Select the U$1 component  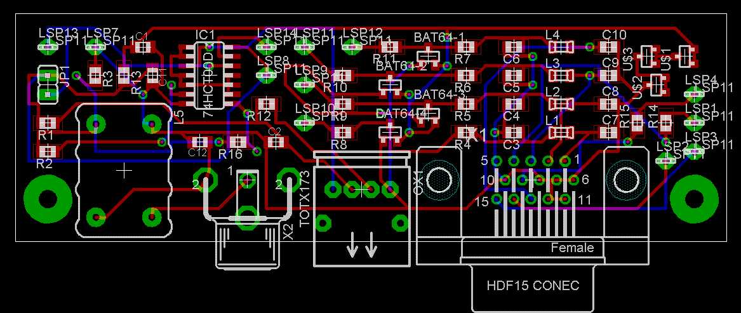[685, 56]
